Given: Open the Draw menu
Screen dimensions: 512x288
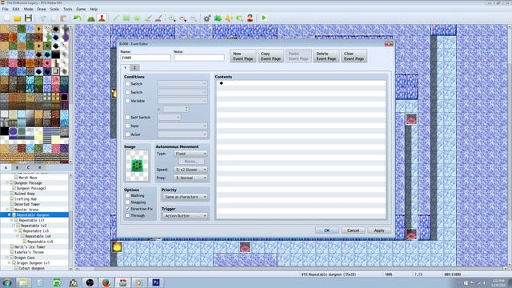Looking at the screenshot, I should pos(42,9).
